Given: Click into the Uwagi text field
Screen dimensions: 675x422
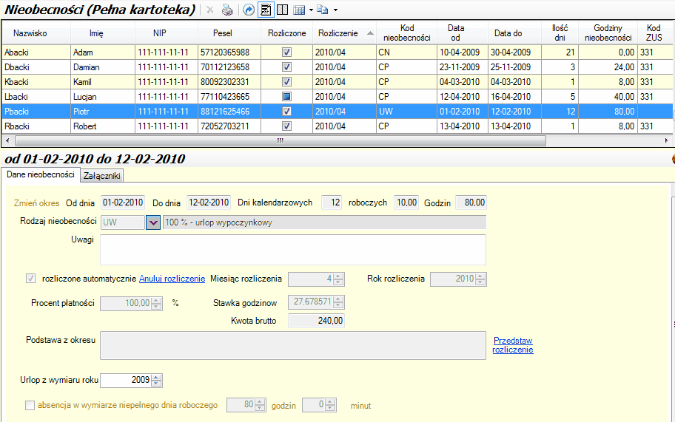Looking at the screenshot, I should tap(292, 249).
